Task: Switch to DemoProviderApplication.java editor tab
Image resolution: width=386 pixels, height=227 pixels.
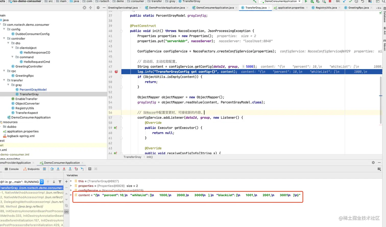Action: pos(167,8)
